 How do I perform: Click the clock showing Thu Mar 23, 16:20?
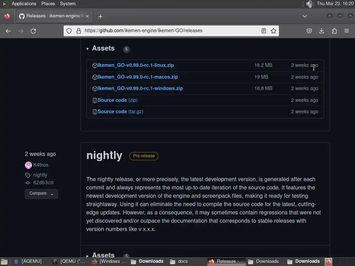335,3
